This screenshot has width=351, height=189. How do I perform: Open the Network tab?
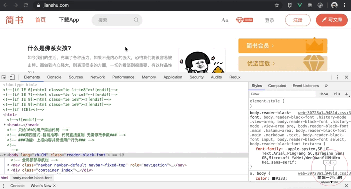click(98, 77)
